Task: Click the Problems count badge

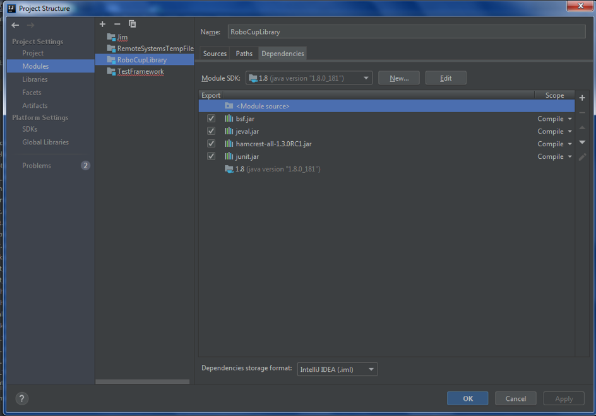Action: click(85, 166)
